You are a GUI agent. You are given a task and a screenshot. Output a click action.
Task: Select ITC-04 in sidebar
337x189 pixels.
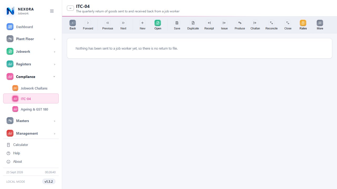(31, 98)
